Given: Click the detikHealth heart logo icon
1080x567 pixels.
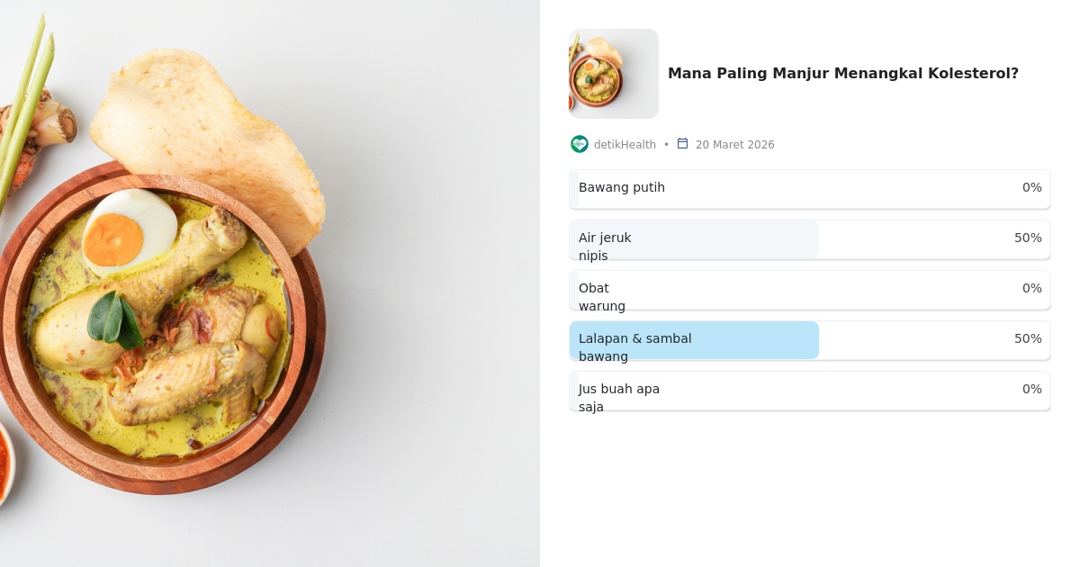Looking at the screenshot, I should 580,144.
